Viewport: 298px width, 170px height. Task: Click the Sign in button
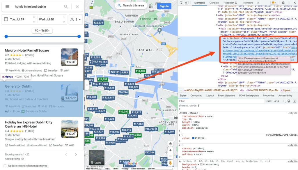[x=164, y=6]
